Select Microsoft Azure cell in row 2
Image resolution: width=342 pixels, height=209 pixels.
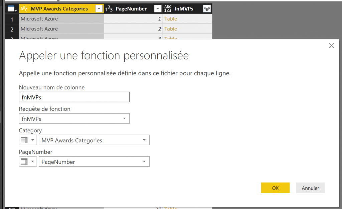[61, 29]
